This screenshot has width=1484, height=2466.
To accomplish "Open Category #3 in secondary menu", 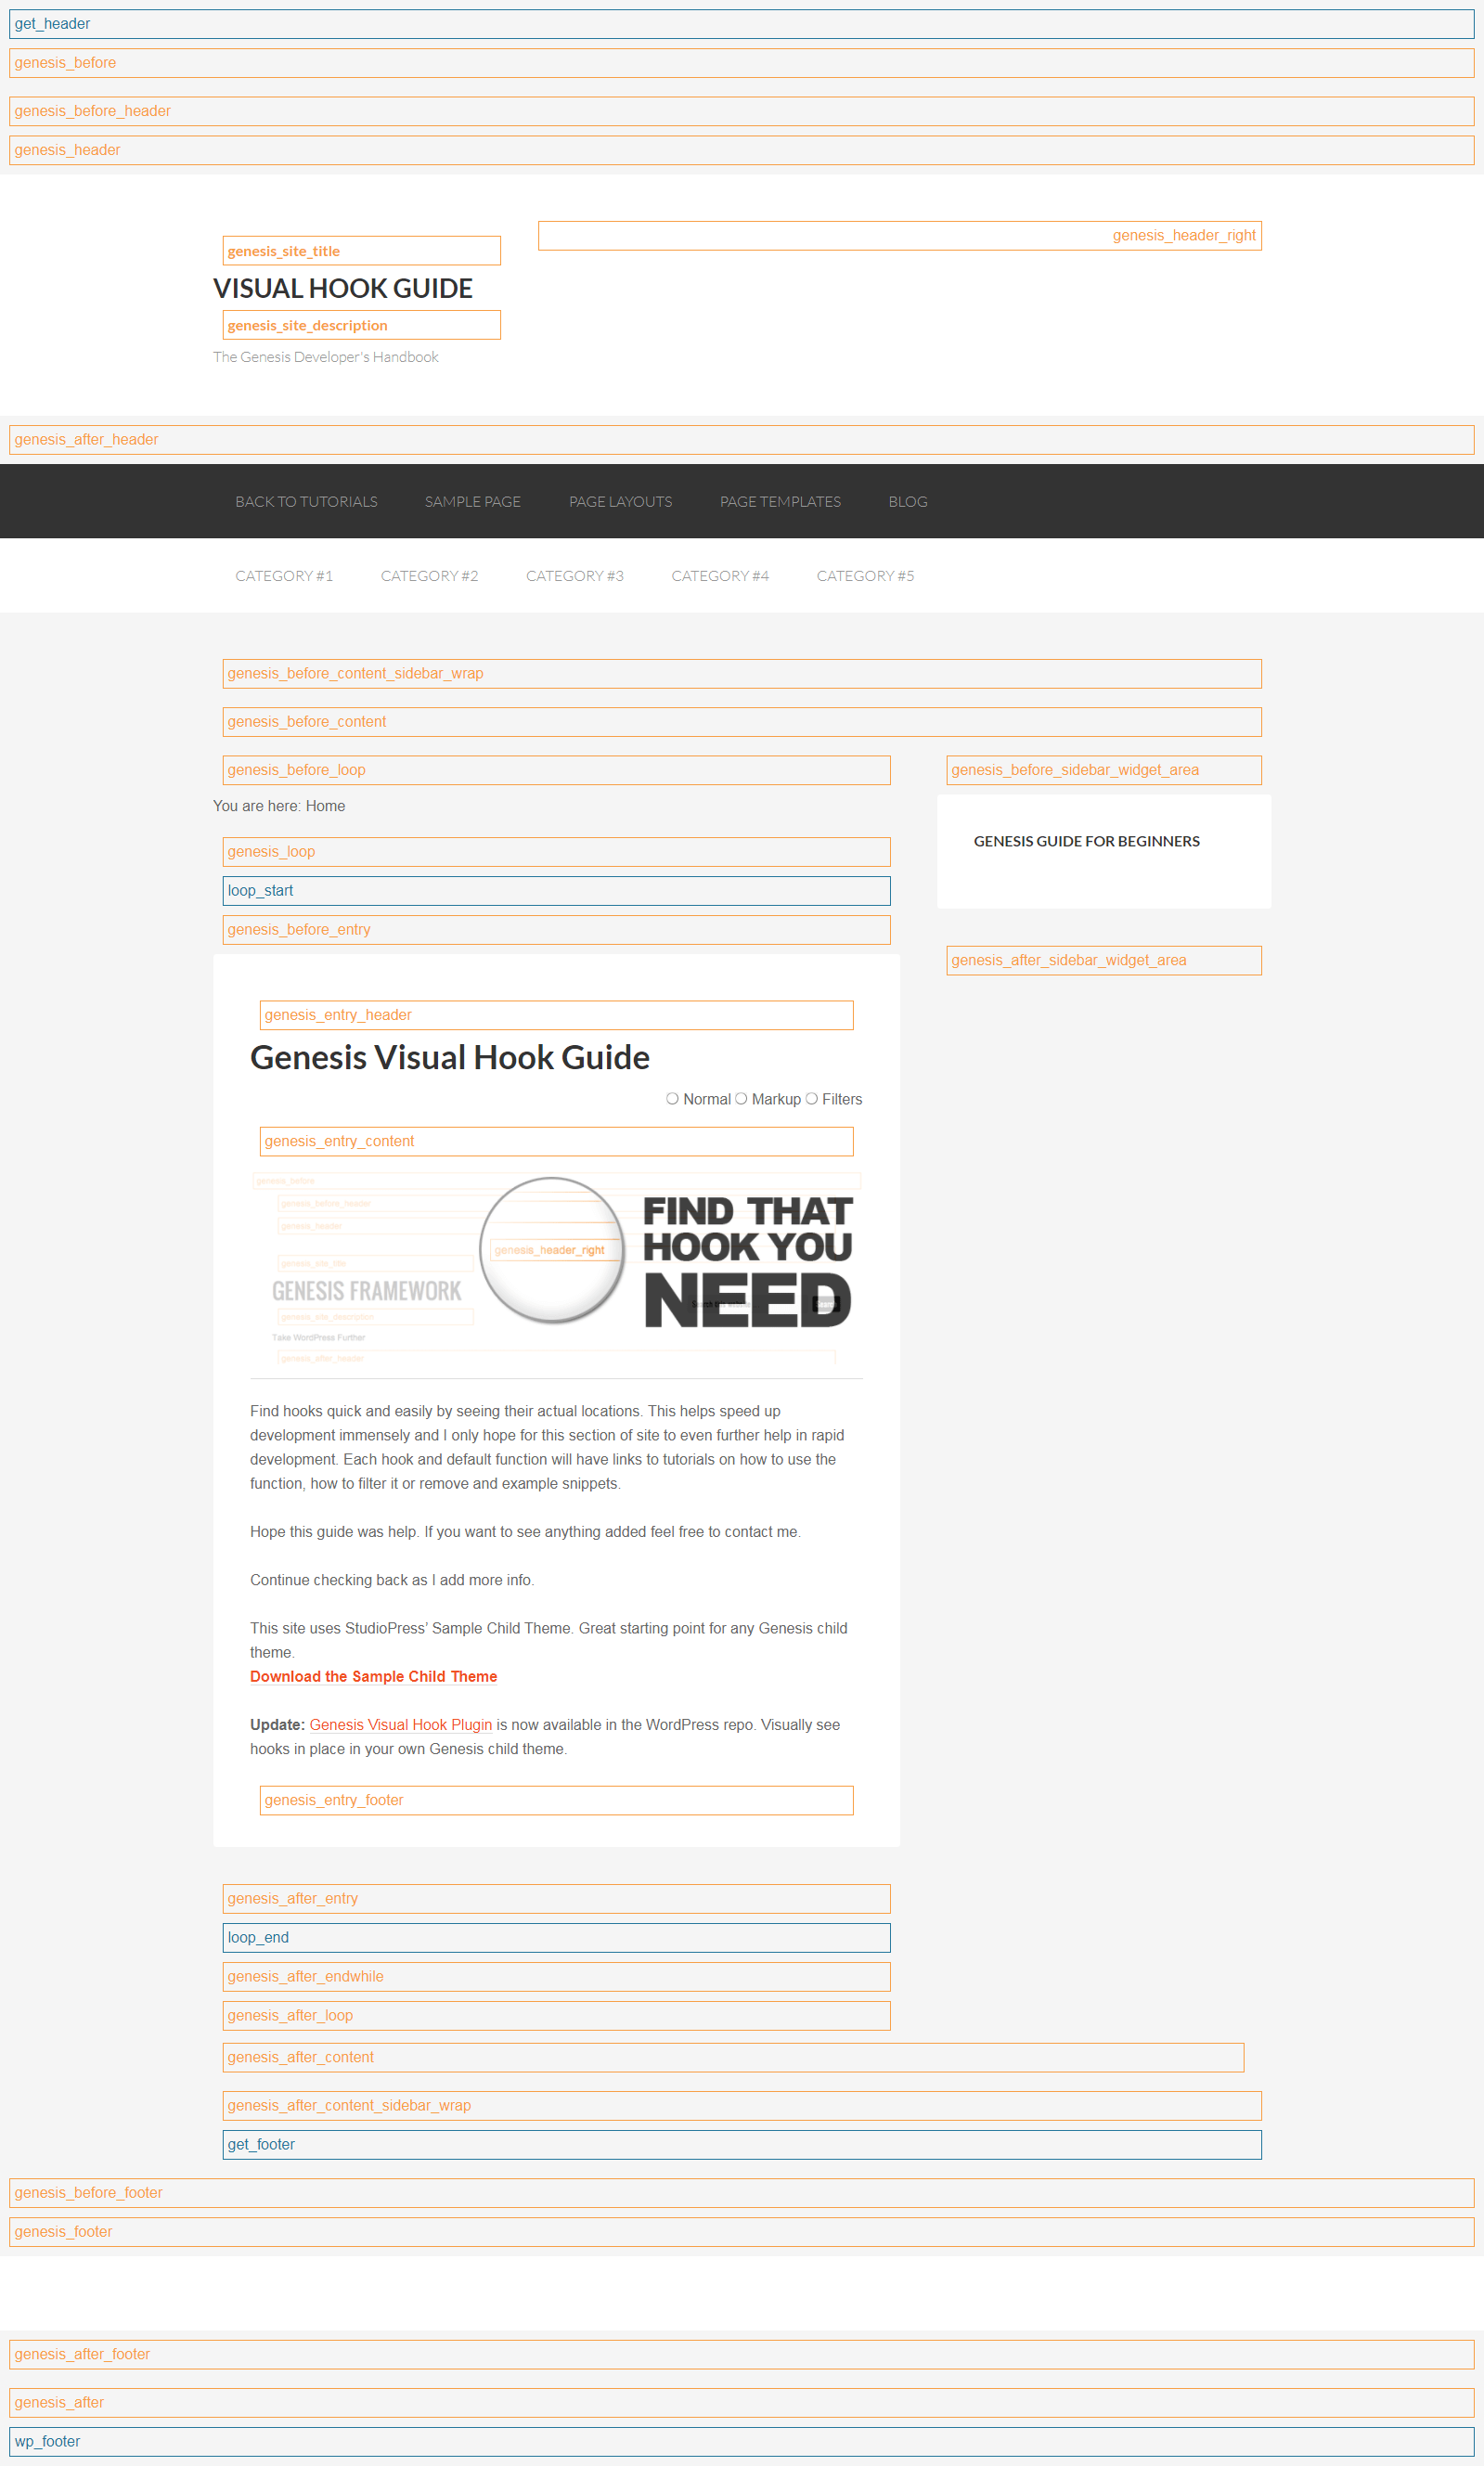I will (575, 575).
